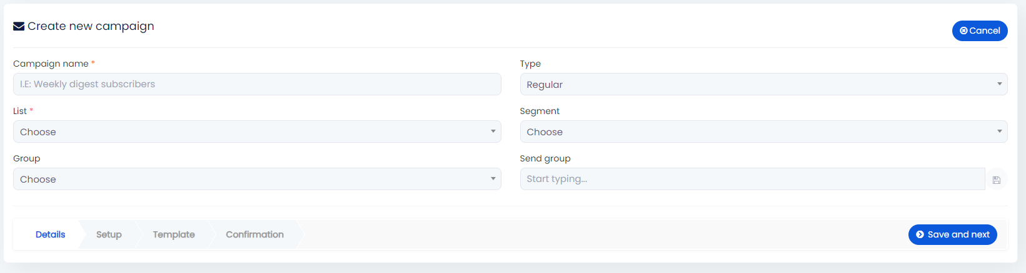The height and width of the screenshot is (273, 1026).
Task: Open the Type dropdown arrow
Action: 999,84
